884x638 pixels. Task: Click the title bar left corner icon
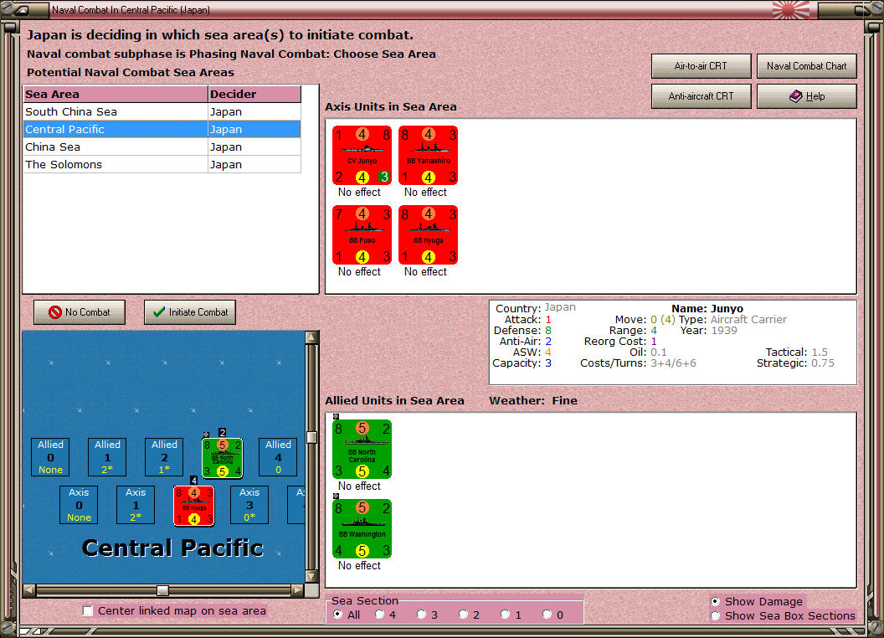click(x=23, y=9)
